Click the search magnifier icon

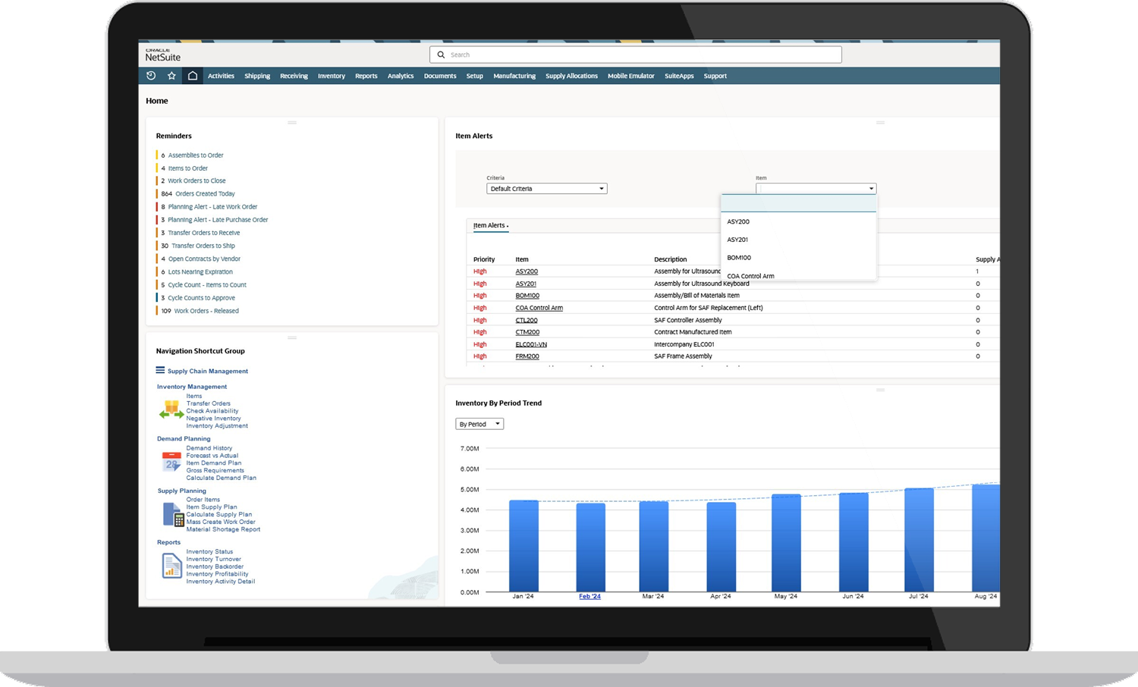pyautogui.click(x=441, y=55)
